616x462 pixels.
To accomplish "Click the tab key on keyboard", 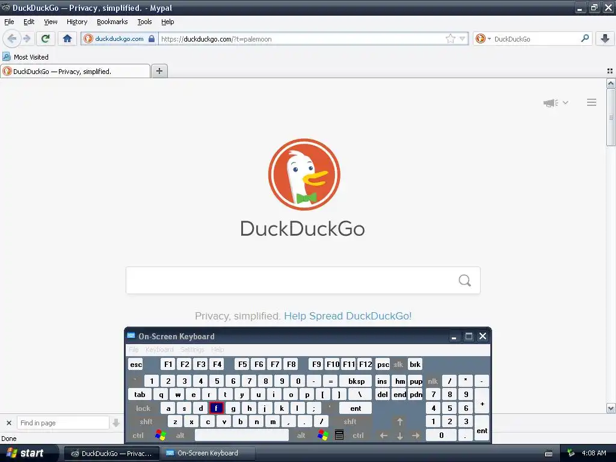I will tap(140, 395).
